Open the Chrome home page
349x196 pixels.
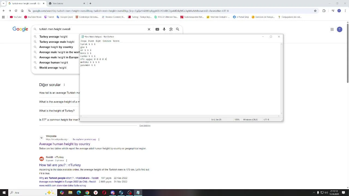(22, 11)
